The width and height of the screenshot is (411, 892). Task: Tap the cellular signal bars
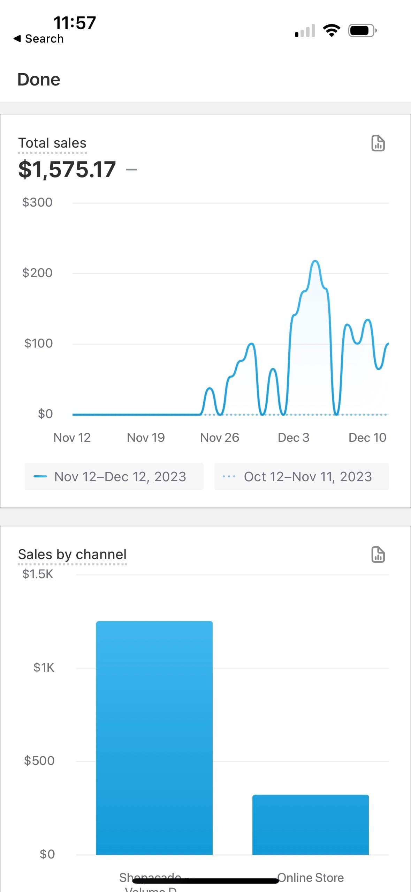coord(305,31)
